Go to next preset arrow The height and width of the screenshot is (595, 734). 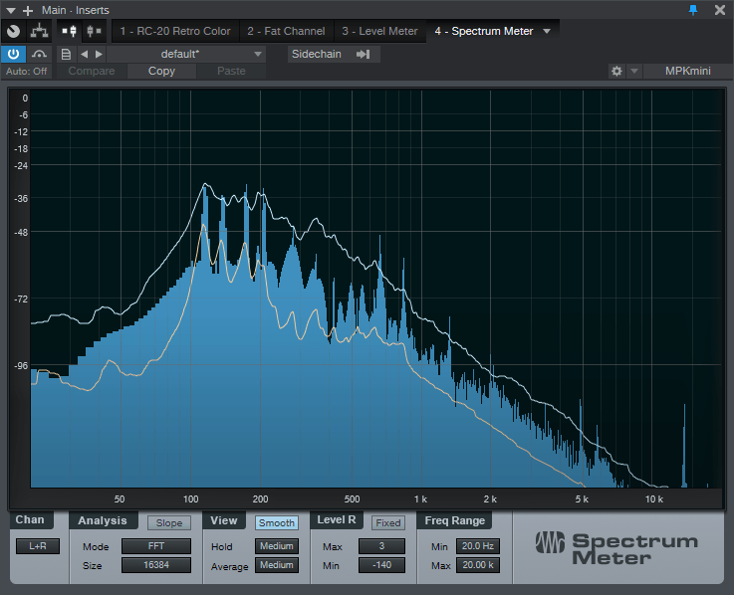(98, 54)
